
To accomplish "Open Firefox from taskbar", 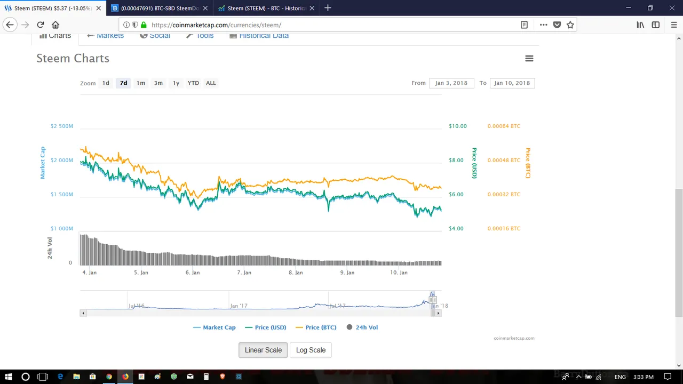I will pos(125,377).
